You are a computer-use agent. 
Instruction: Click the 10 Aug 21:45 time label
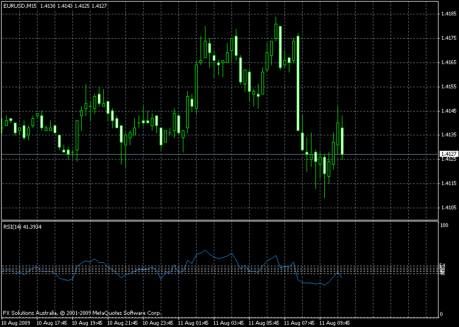(123, 322)
